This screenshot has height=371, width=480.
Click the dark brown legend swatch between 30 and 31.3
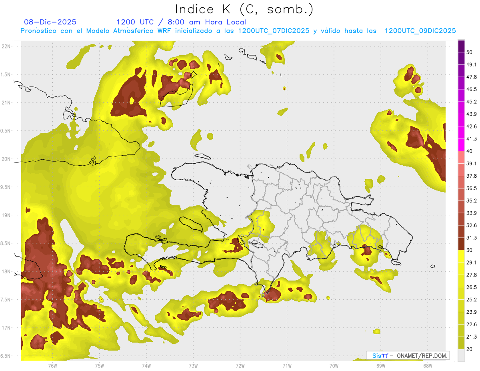(x=461, y=244)
